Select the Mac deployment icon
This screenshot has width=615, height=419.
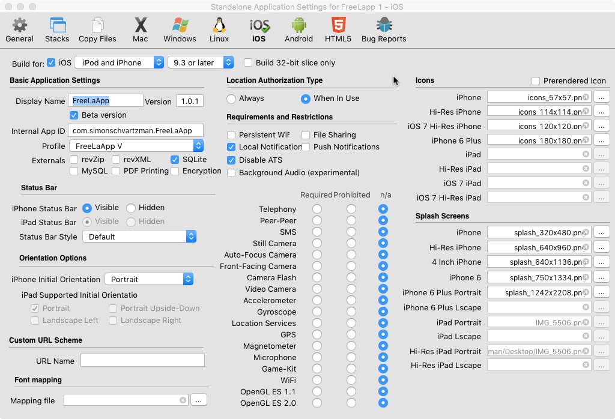coord(140,30)
